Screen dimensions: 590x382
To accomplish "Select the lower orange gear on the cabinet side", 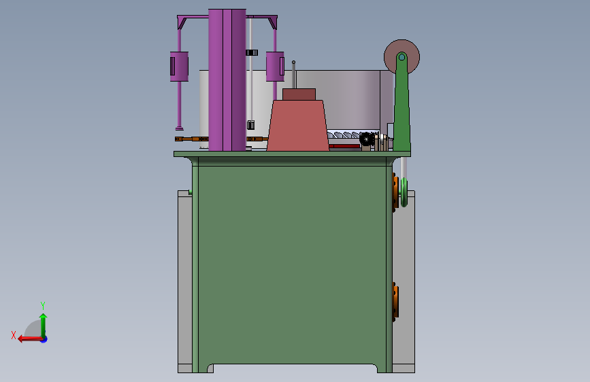I will [x=395, y=302].
